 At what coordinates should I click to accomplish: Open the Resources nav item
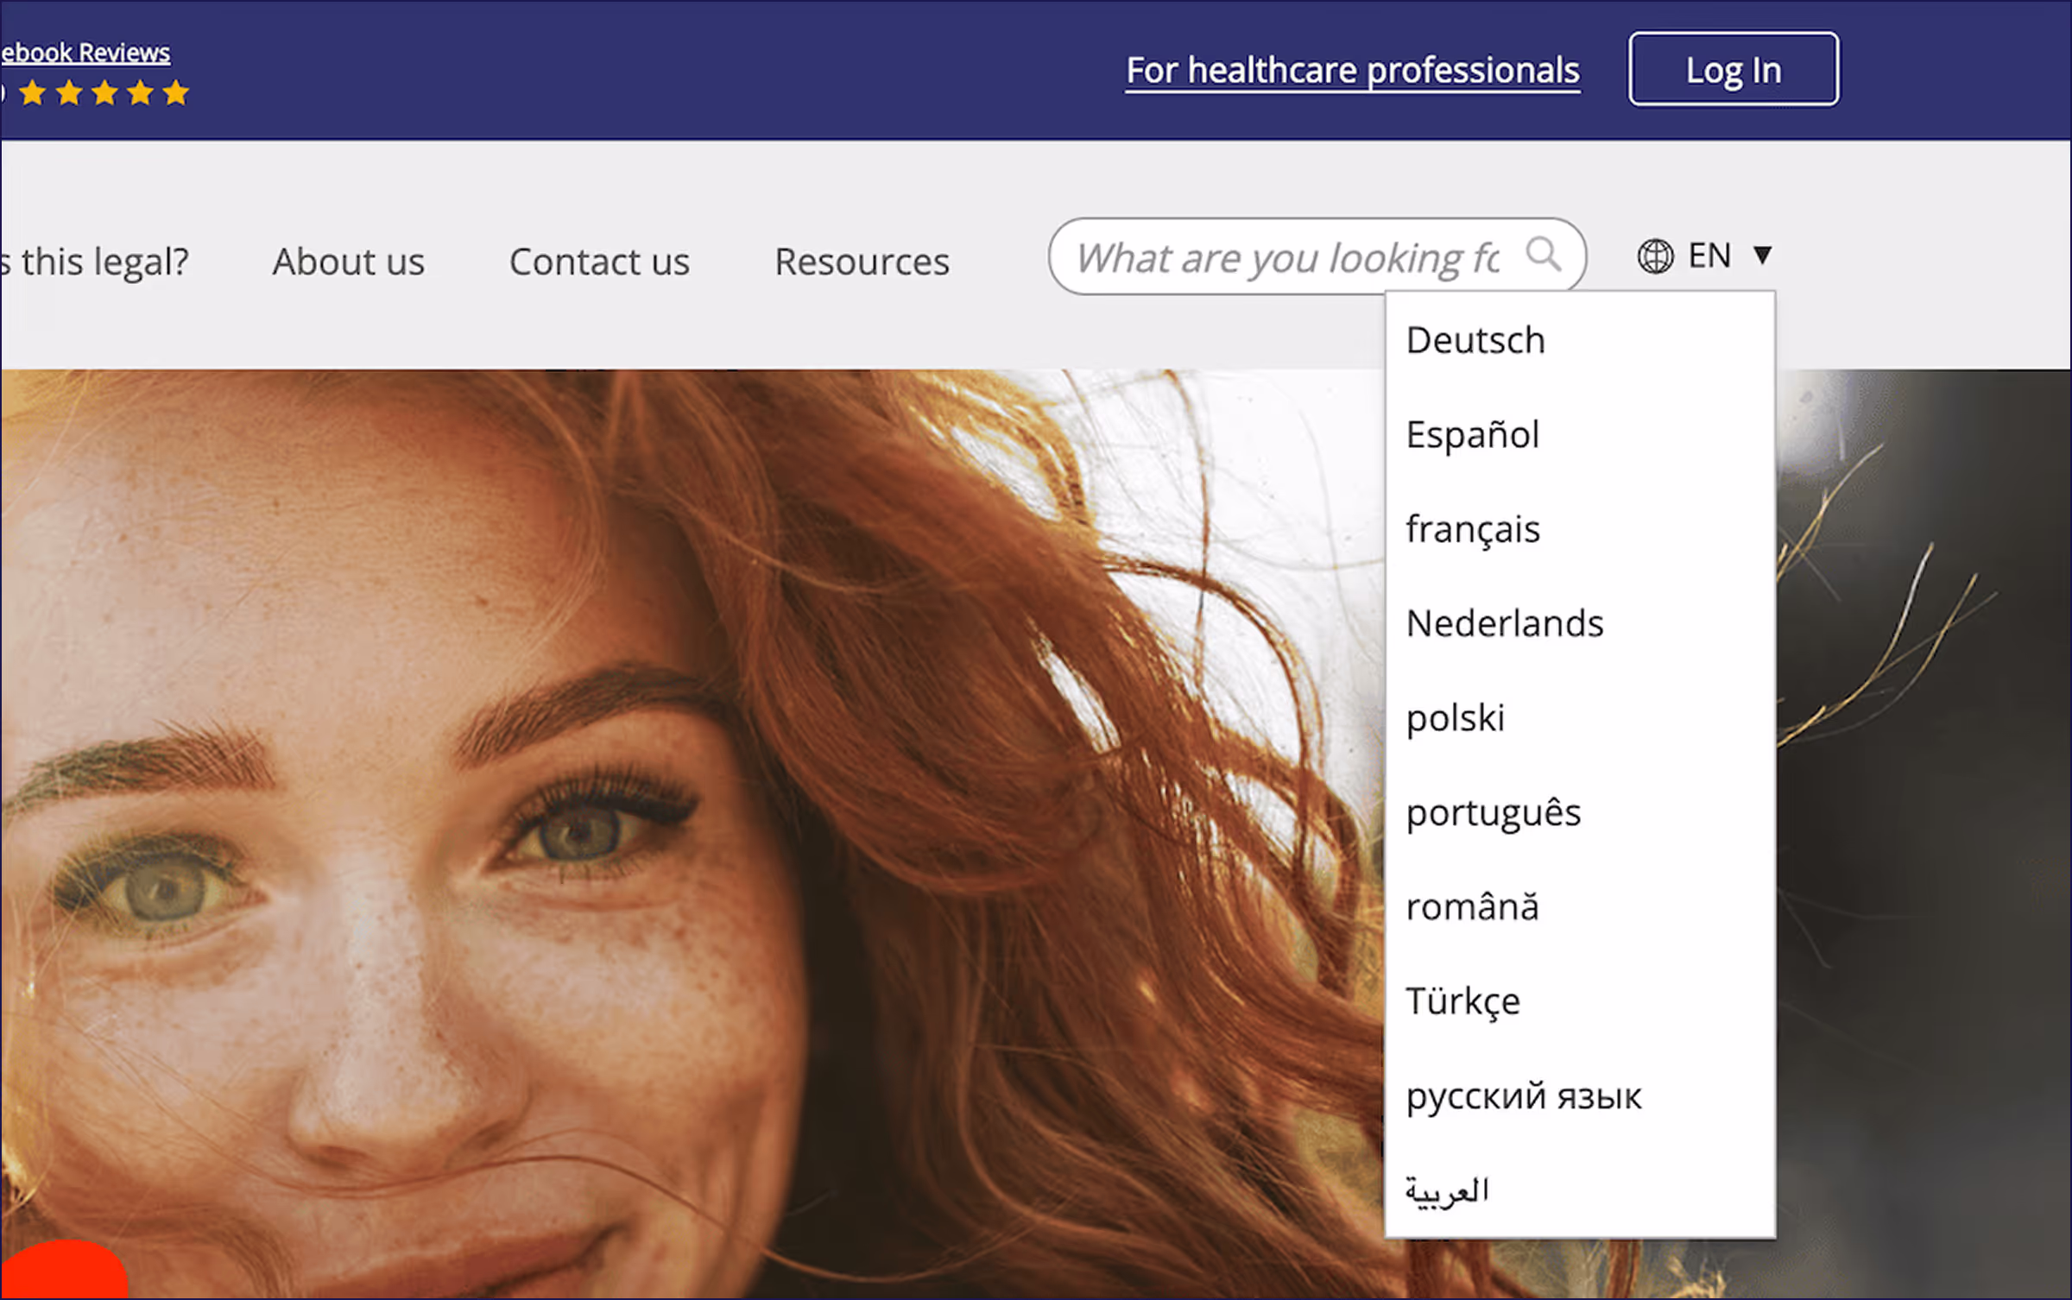[862, 261]
